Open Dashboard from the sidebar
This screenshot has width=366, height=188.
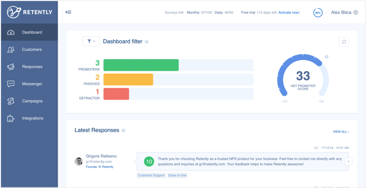coord(29,32)
